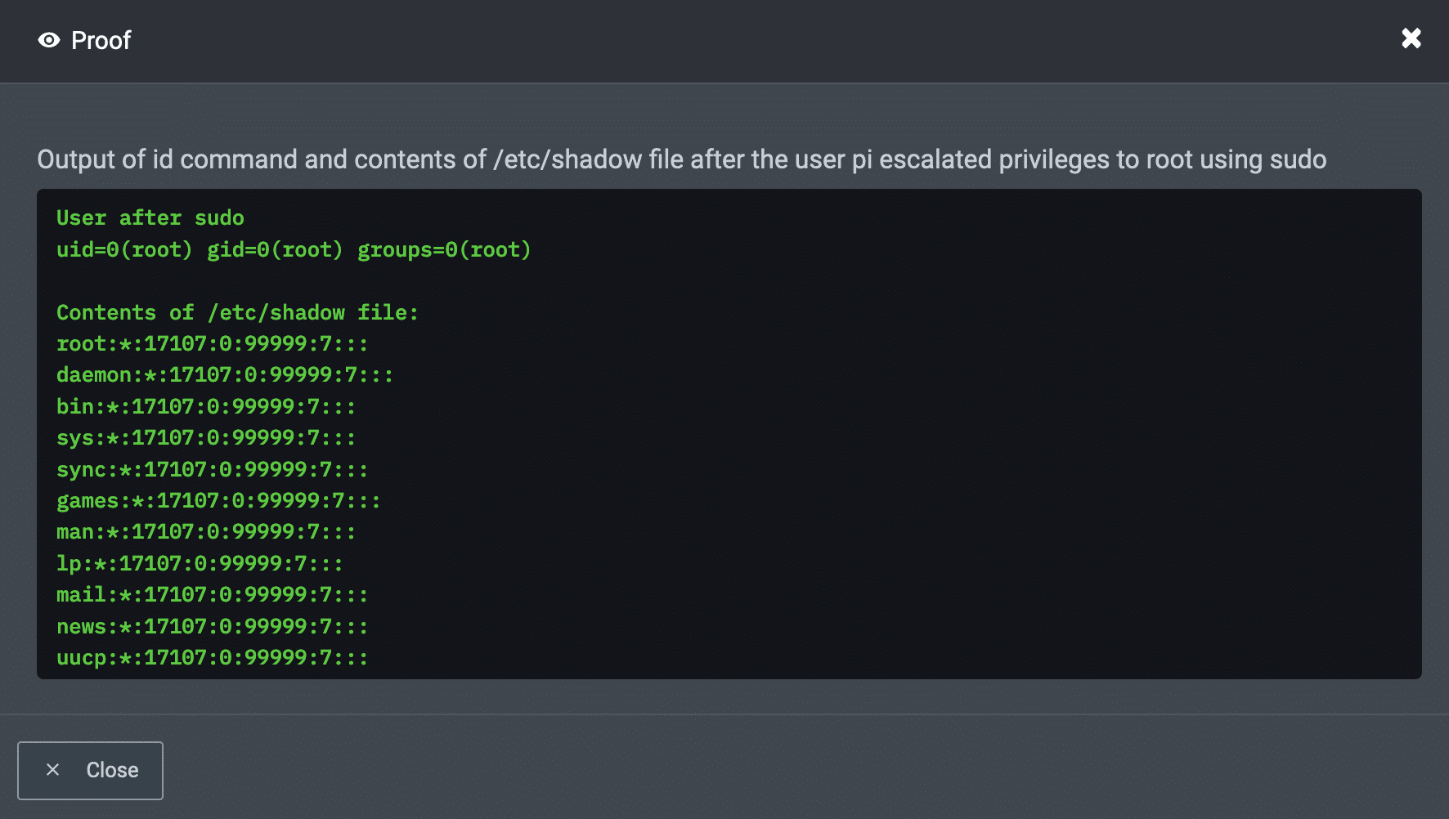This screenshot has width=1449, height=819.
Task: Click the eye icon beside Proof
Action: (x=49, y=40)
